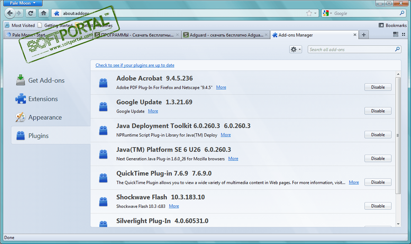
Task: Click the tab groups icon
Action: 396,34
